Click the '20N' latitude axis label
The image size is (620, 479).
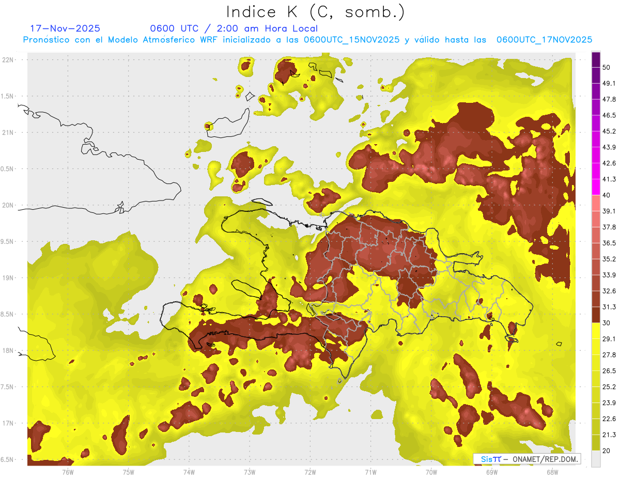(9, 206)
